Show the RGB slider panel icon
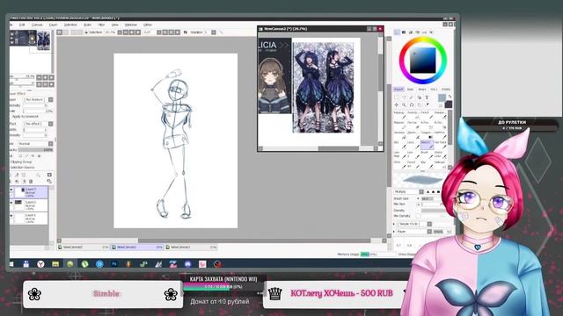Viewport: 563px width, 316px height. 404,32
